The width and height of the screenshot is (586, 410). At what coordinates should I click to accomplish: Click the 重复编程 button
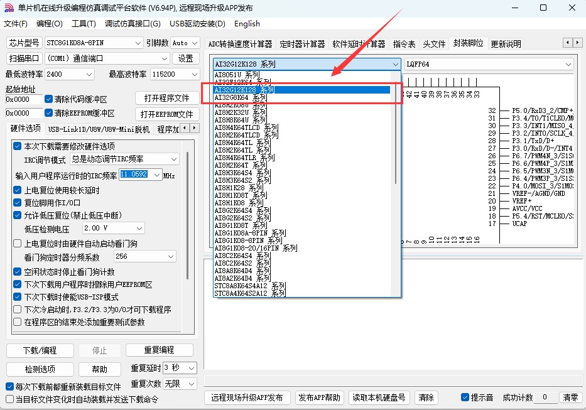point(159,350)
